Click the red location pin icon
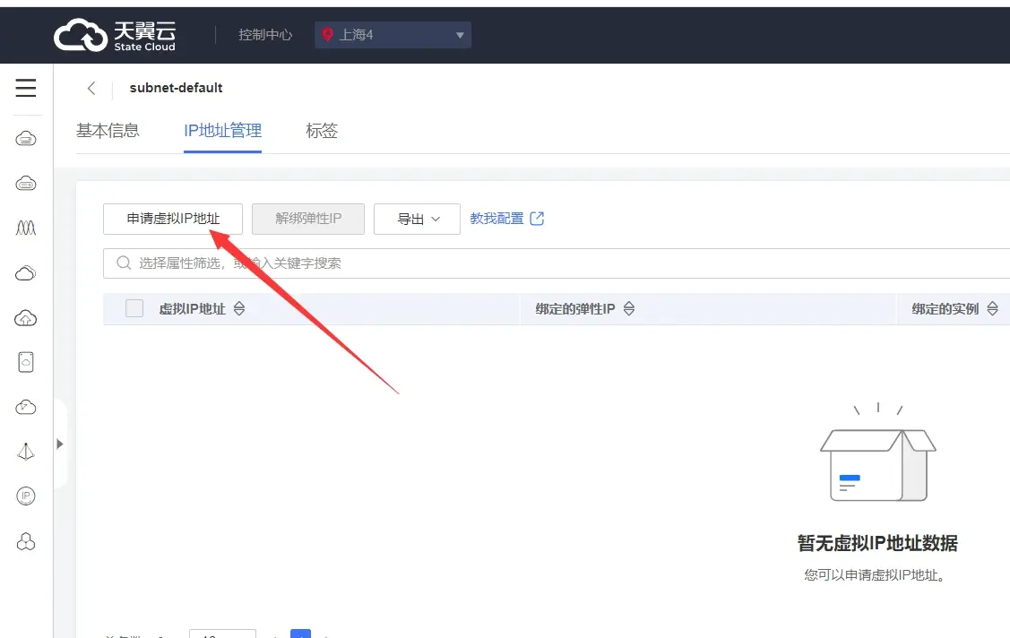Screen dimensions: 1010x638 (x=327, y=35)
